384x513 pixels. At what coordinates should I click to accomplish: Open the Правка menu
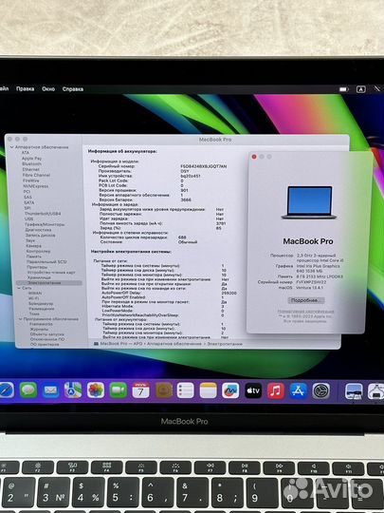pyautogui.click(x=26, y=88)
